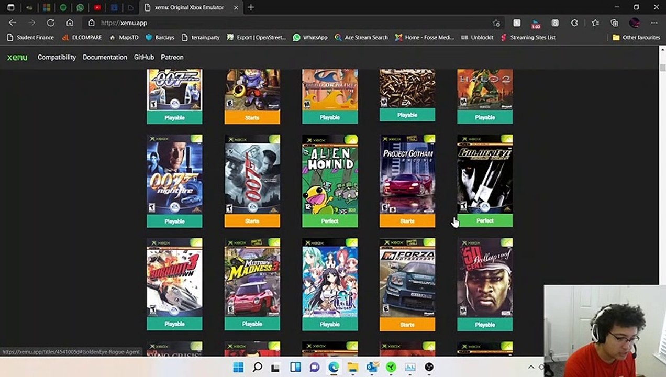Open the browser profile avatar

coord(635,23)
